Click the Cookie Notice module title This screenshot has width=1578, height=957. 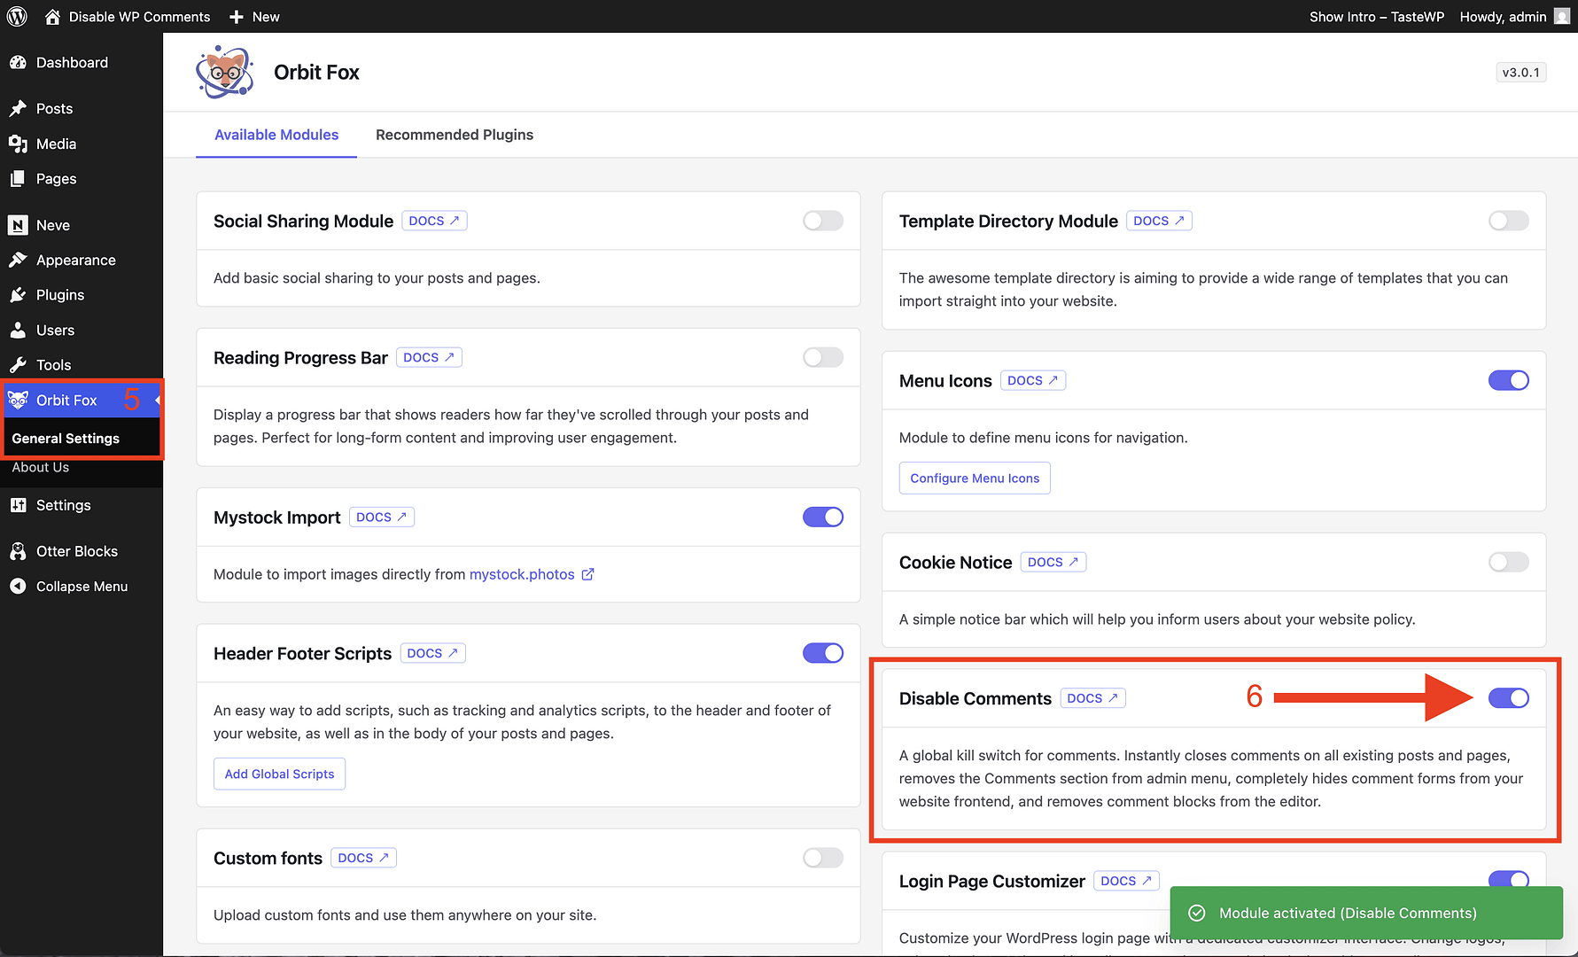click(955, 562)
